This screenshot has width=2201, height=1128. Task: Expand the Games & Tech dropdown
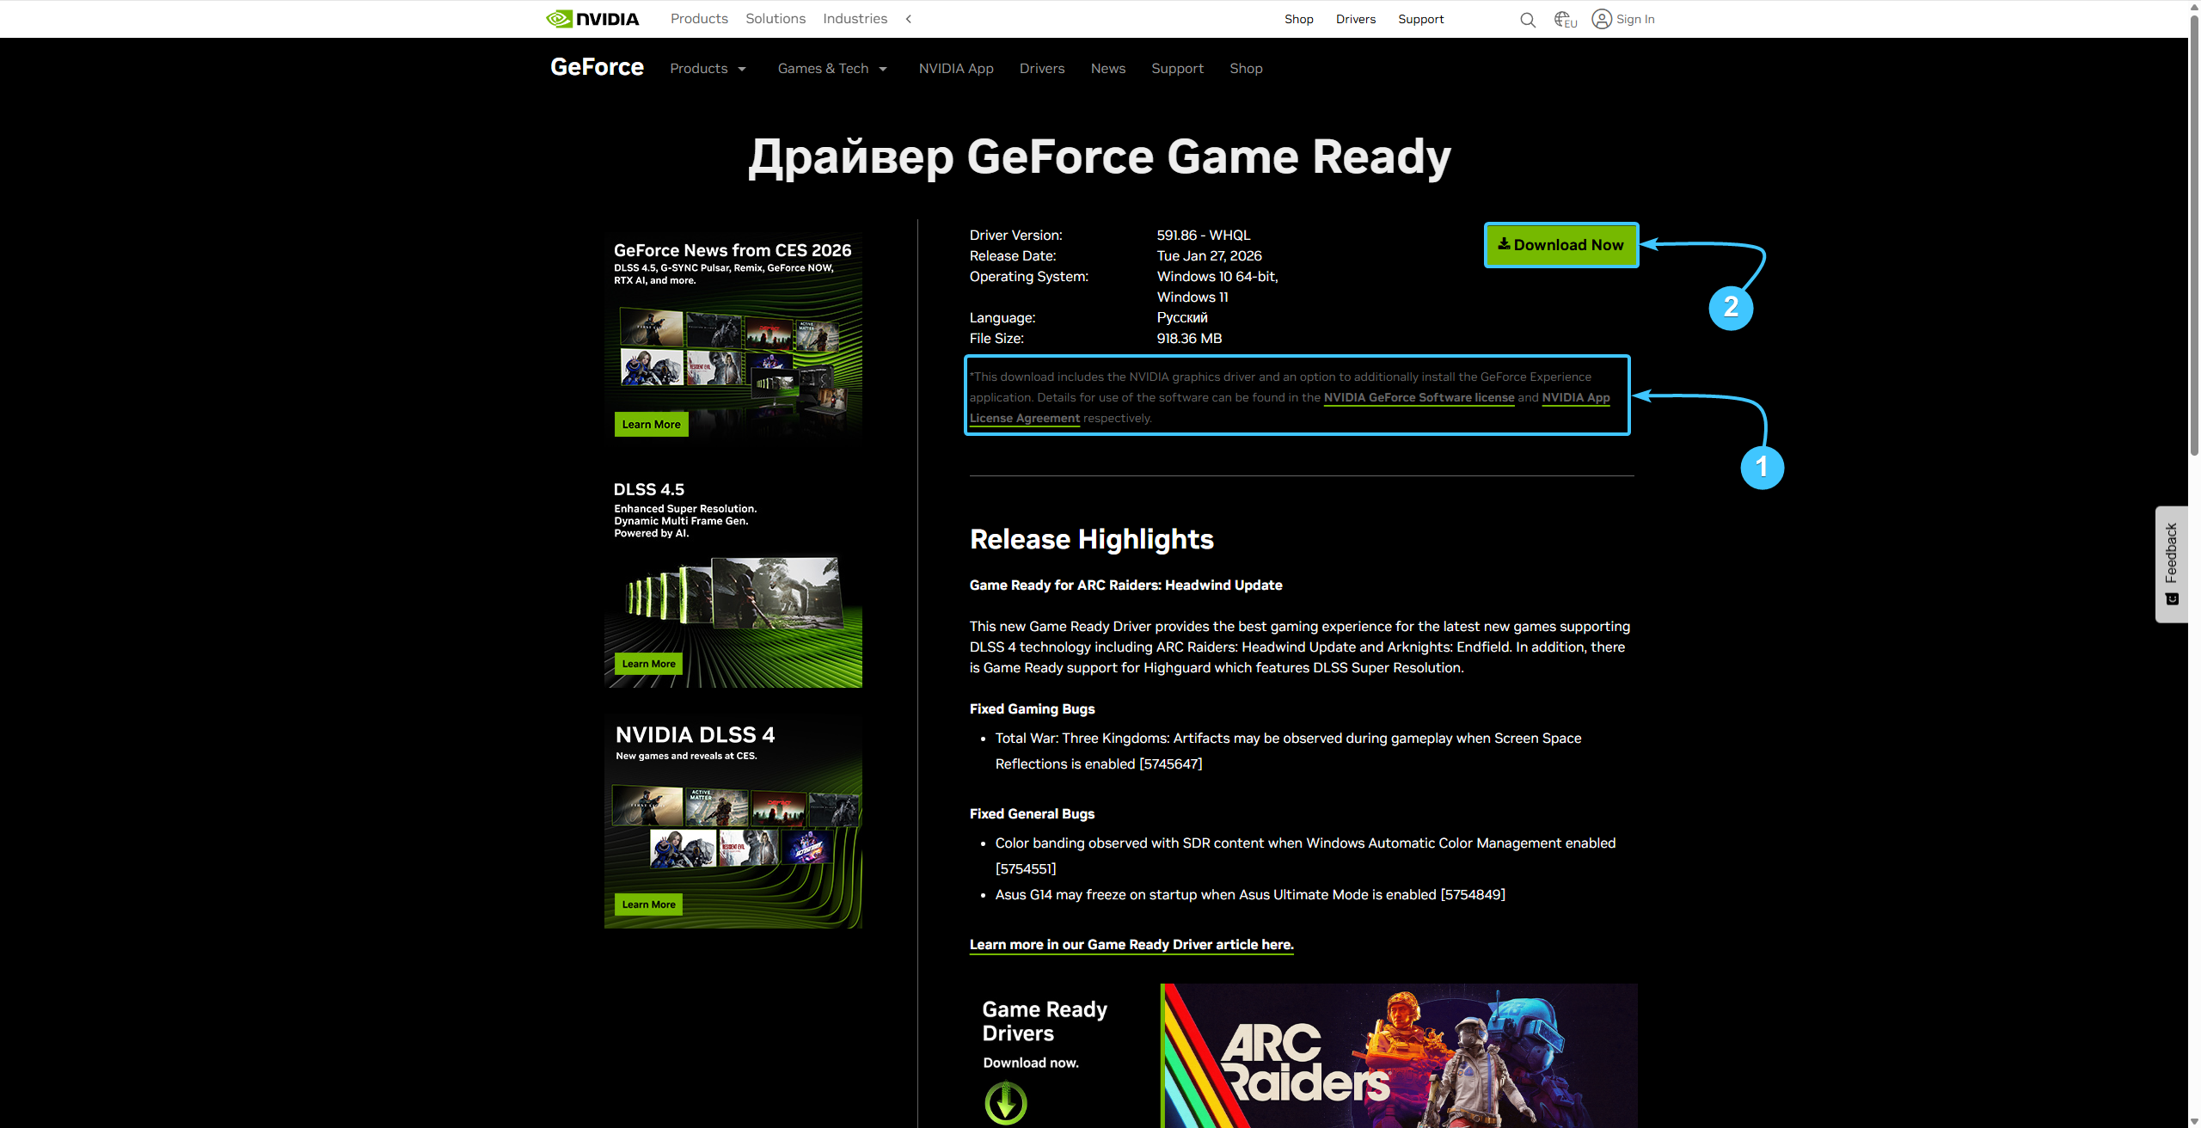click(831, 69)
